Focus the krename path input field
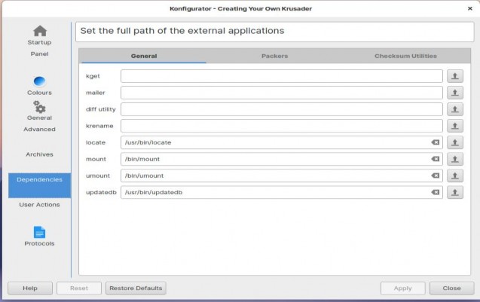 282,126
